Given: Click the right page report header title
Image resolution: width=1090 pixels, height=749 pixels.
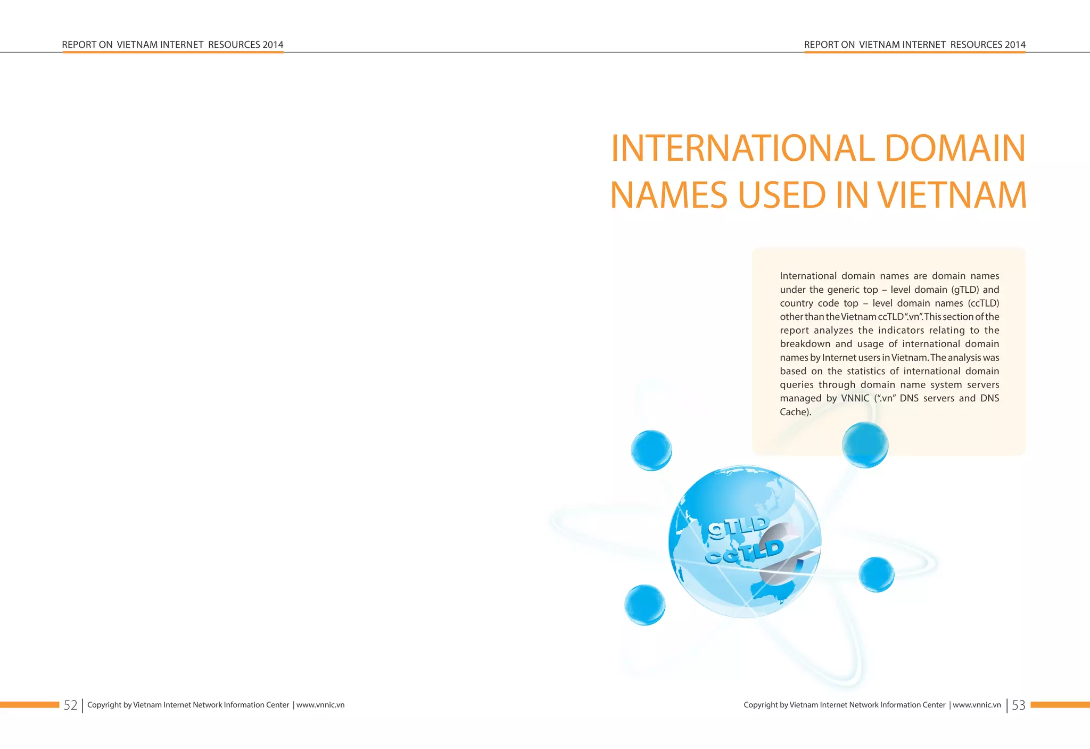Looking at the screenshot, I should click(x=914, y=45).
